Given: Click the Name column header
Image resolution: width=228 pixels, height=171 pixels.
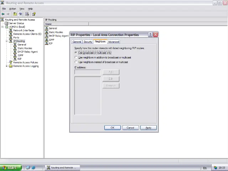Looking at the screenshot, I should click(x=67, y=24).
